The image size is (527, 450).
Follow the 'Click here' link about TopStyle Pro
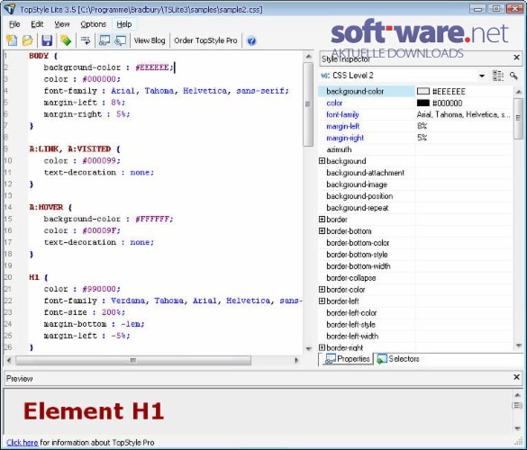pos(23,443)
